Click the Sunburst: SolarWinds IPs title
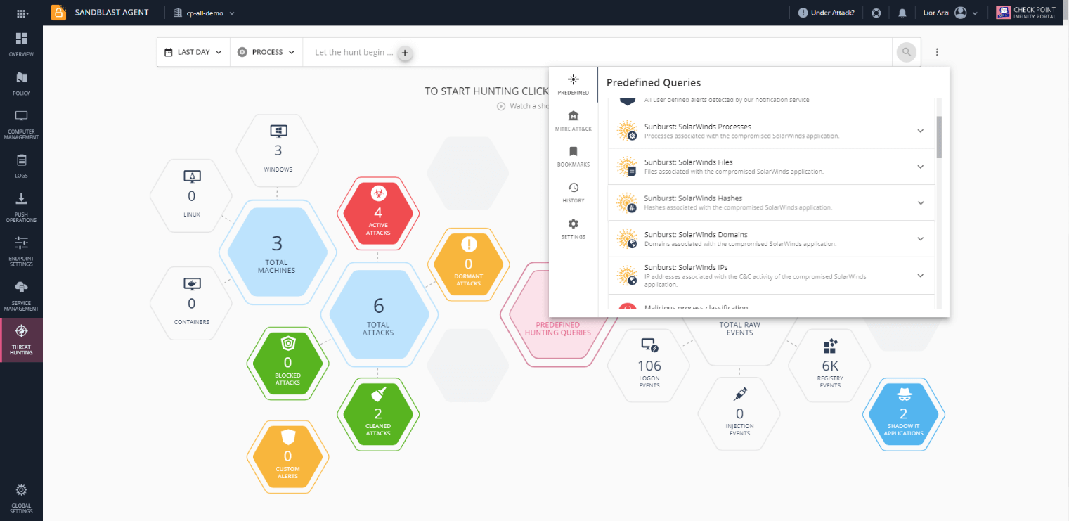The width and height of the screenshot is (1069, 521). pyautogui.click(x=686, y=268)
